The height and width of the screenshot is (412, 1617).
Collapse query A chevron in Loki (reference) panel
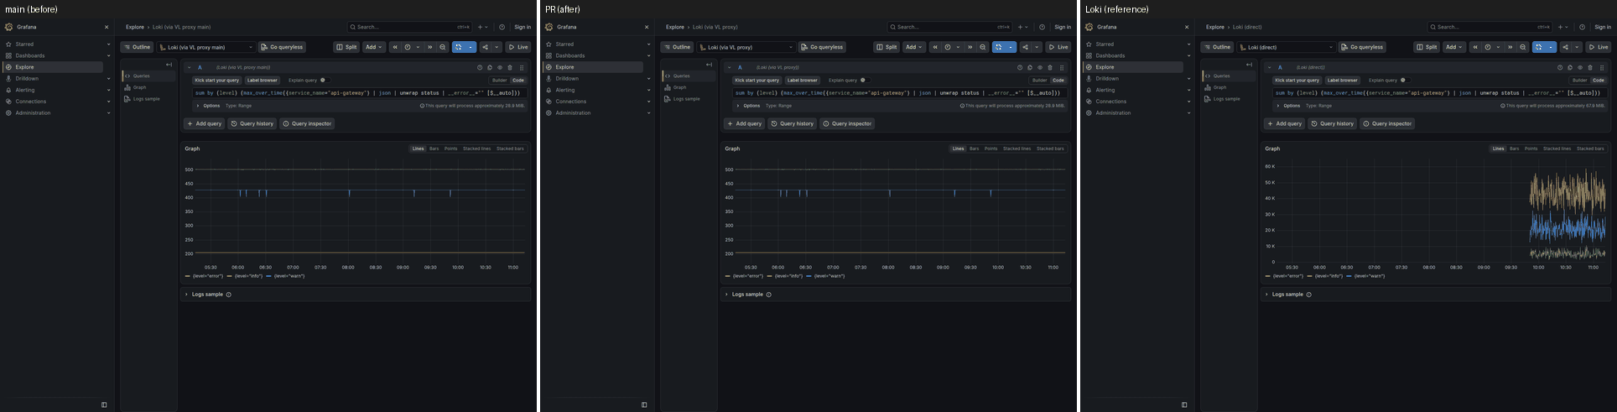click(1270, 67)
